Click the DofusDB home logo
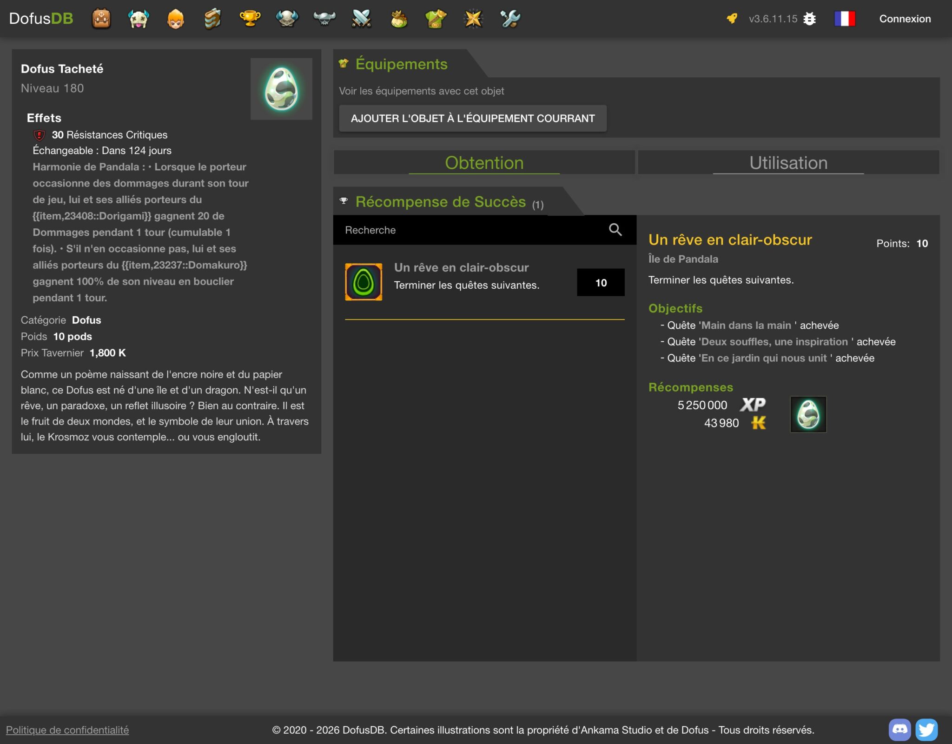Image resolution: width=952 pixels, height=744 pixels. [41, 19]
